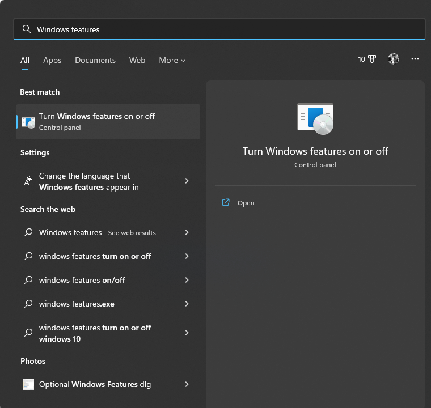The width and height of the screenshot is (431, 408).
Task: Click Open in the details pane
Action: (246, 203)
